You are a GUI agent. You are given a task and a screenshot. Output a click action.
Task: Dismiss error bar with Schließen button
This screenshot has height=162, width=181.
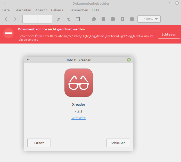[x=169, y=34]
